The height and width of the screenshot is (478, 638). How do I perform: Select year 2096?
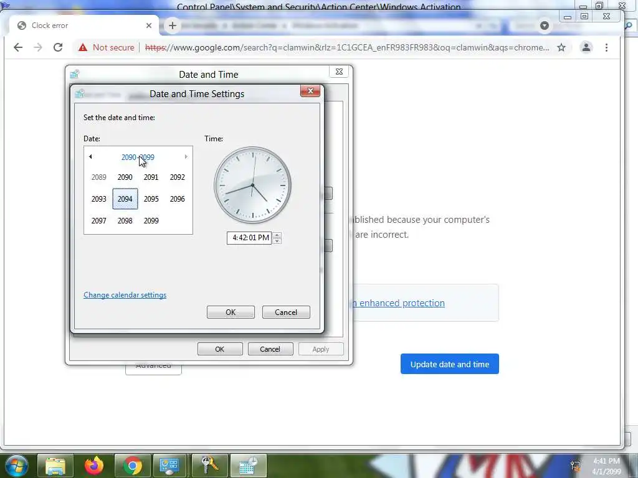pyautogui.click(x=178, y=199)
